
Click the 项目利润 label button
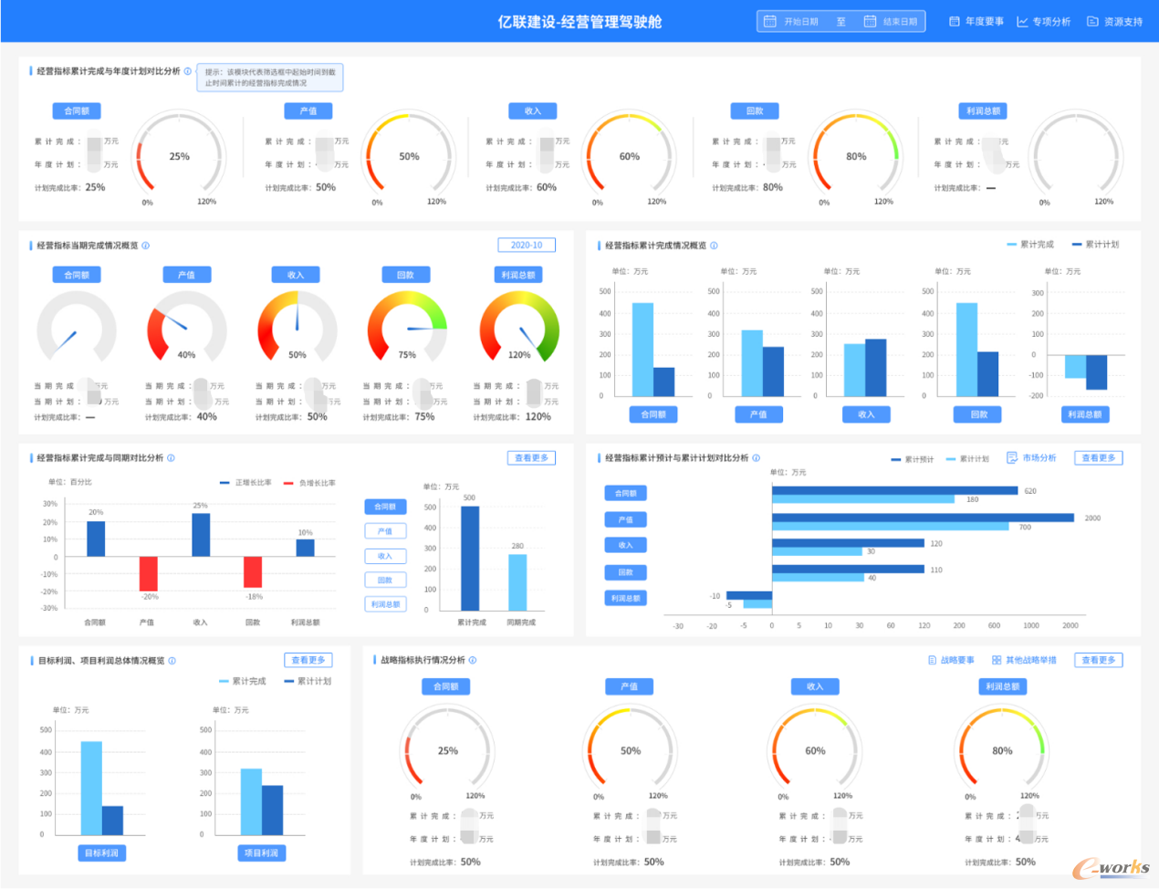point(262,853)
